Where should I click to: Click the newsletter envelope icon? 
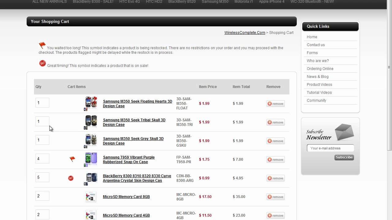[x=344, y=132]
